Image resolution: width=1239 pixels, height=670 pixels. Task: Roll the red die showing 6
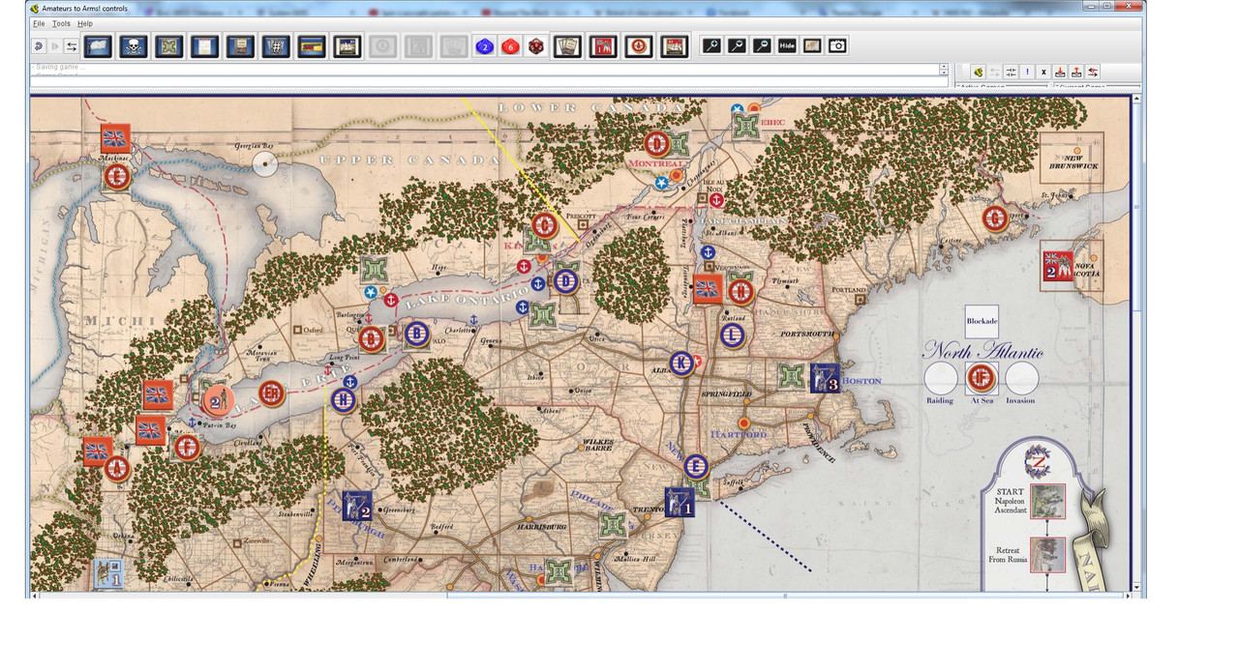[510, 46]
